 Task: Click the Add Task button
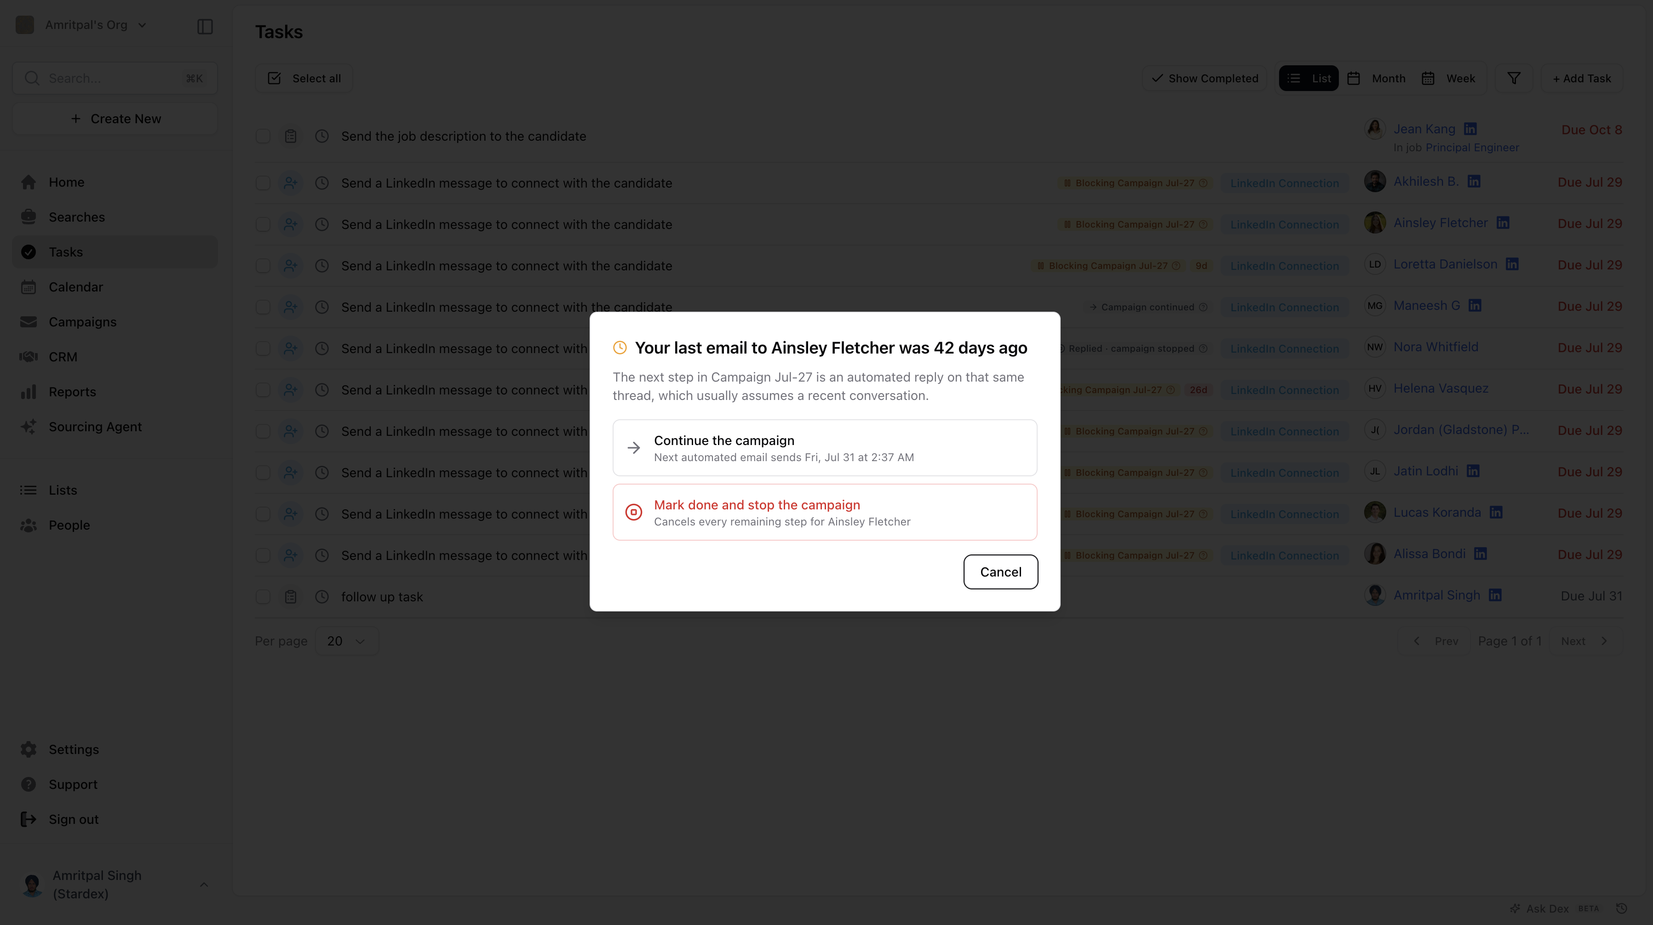(1582, 78)
